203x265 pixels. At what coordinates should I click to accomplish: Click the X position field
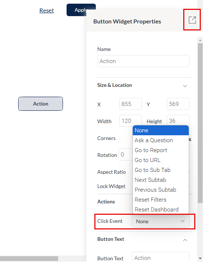point(131,104)
